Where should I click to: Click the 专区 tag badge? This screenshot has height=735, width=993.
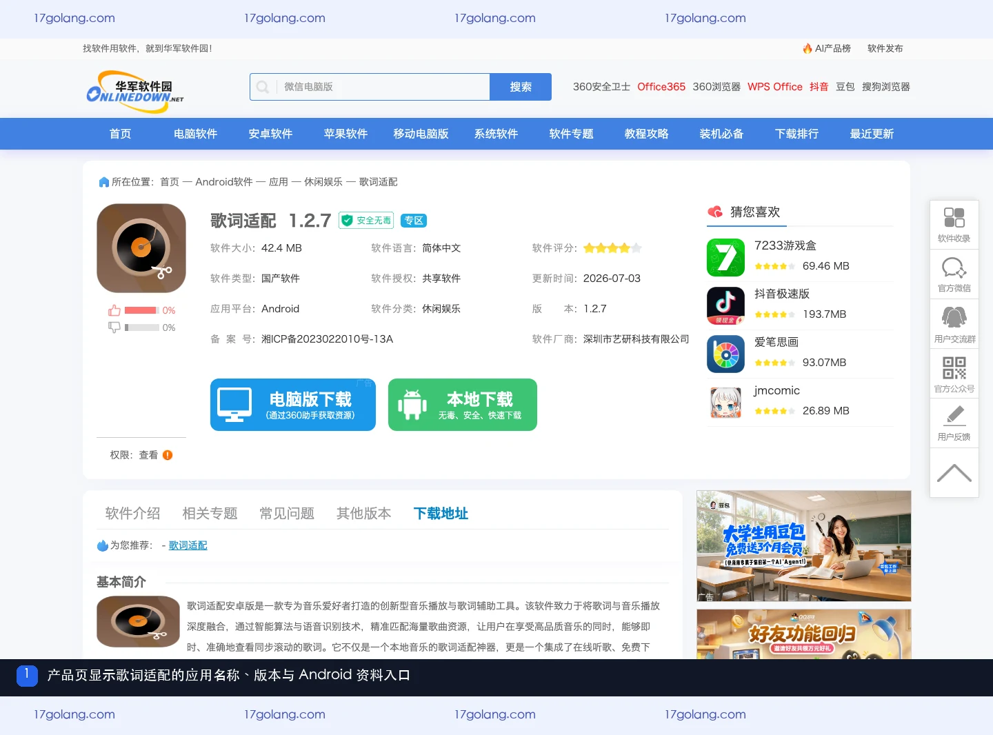[414, 221]
